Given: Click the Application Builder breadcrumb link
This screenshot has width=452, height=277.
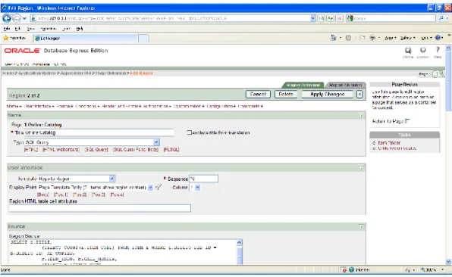Looking at the screenshot, I should coord(37,73).
